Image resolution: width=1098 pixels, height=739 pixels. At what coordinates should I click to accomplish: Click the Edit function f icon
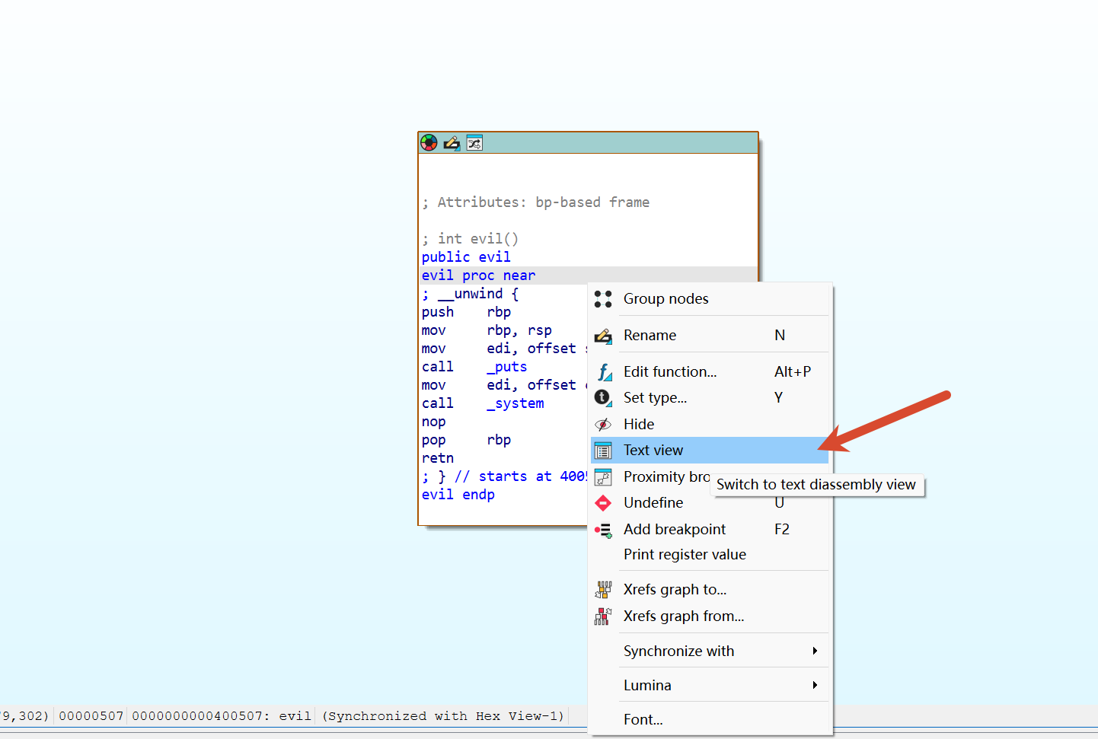[604, 372]
